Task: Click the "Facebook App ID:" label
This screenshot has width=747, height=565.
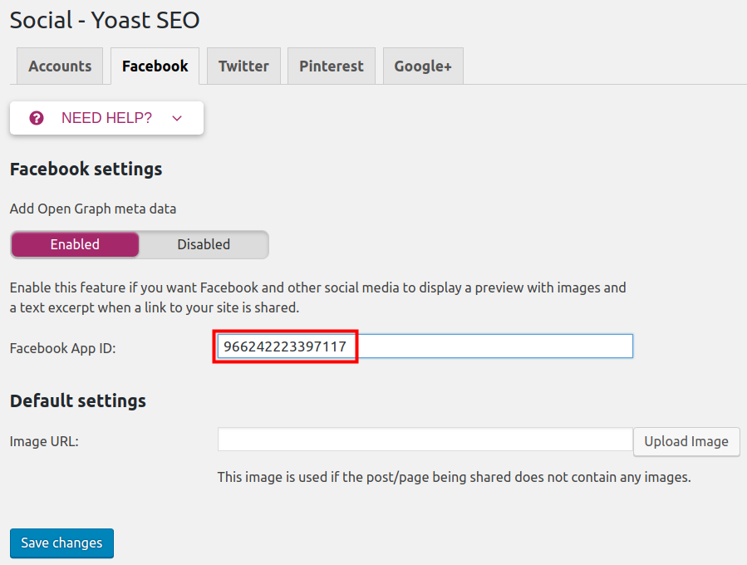Action: (x=63, y=348)
